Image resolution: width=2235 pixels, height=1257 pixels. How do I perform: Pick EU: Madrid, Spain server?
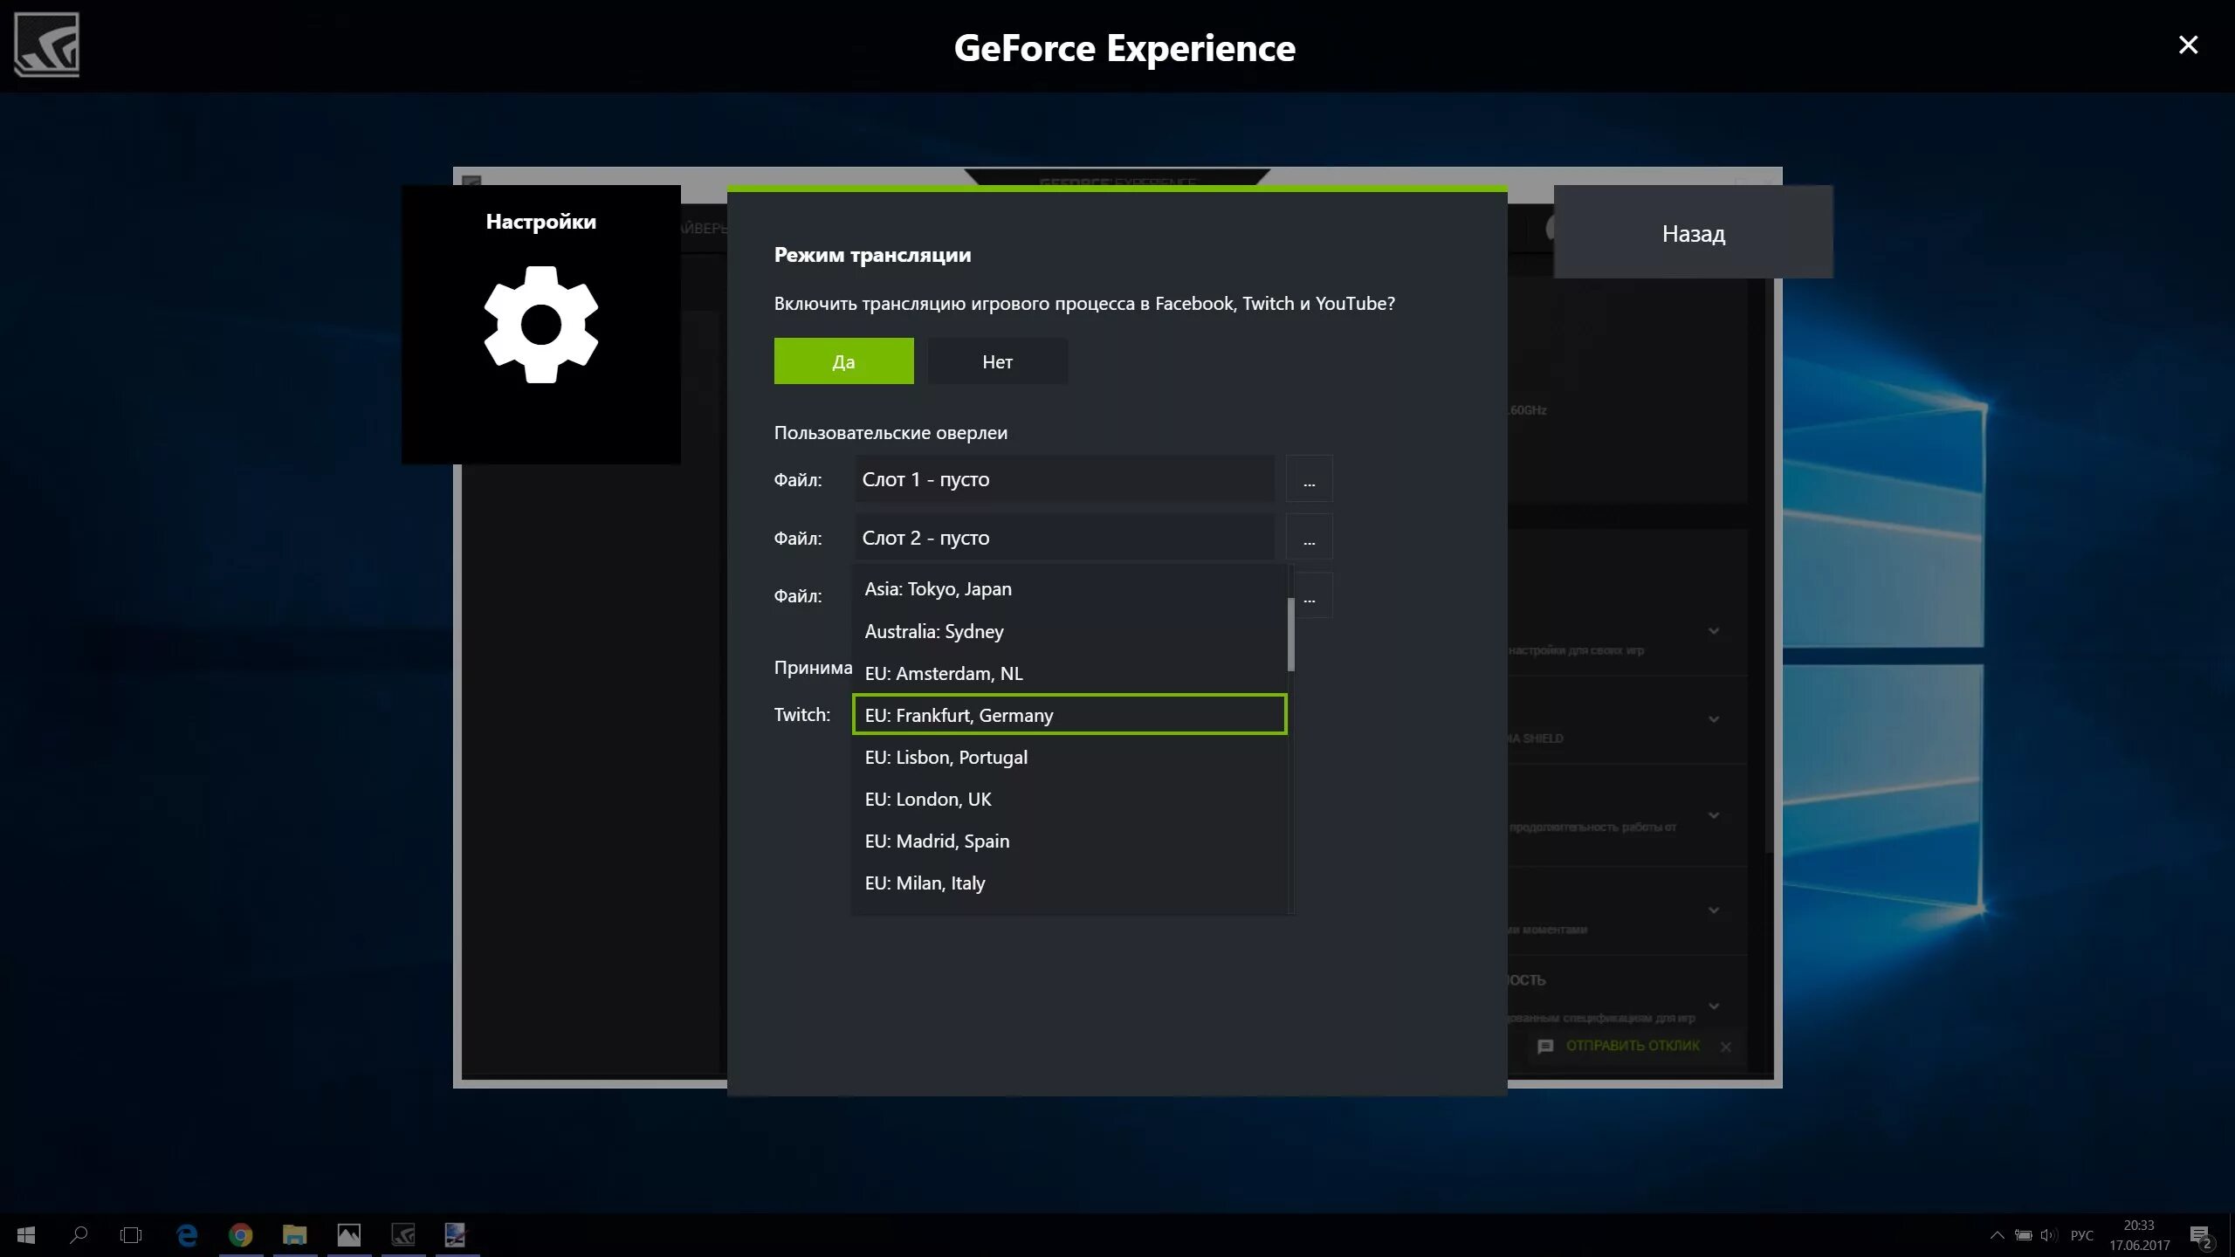[1069, 840]
